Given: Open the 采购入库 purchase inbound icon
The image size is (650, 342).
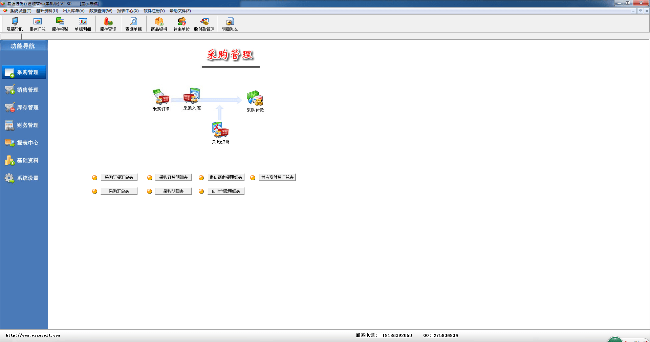Looking at the screenshot, I should pyautogui.click(x=192, y=96).
